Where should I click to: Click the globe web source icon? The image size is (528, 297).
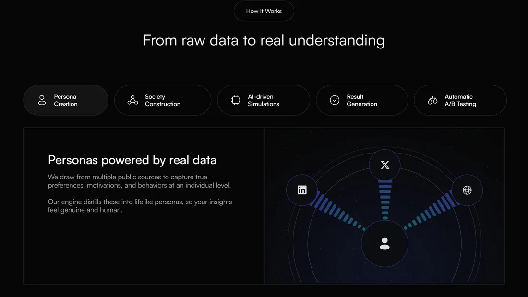467,190
